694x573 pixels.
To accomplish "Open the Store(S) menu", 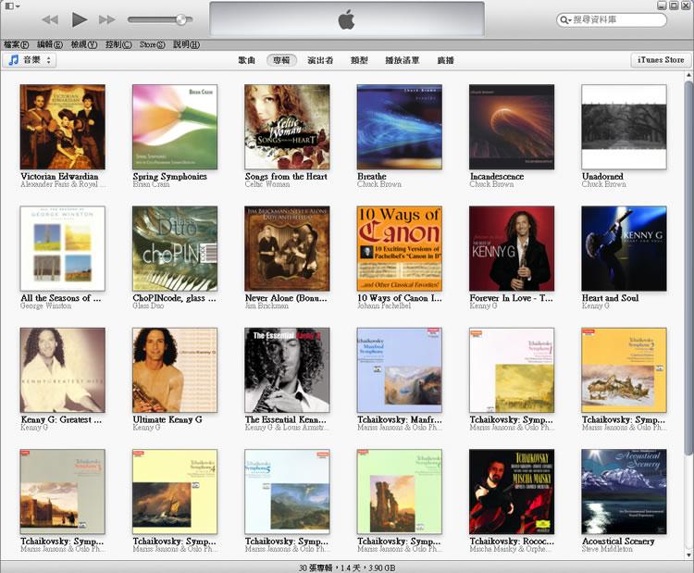I will 153,44.
